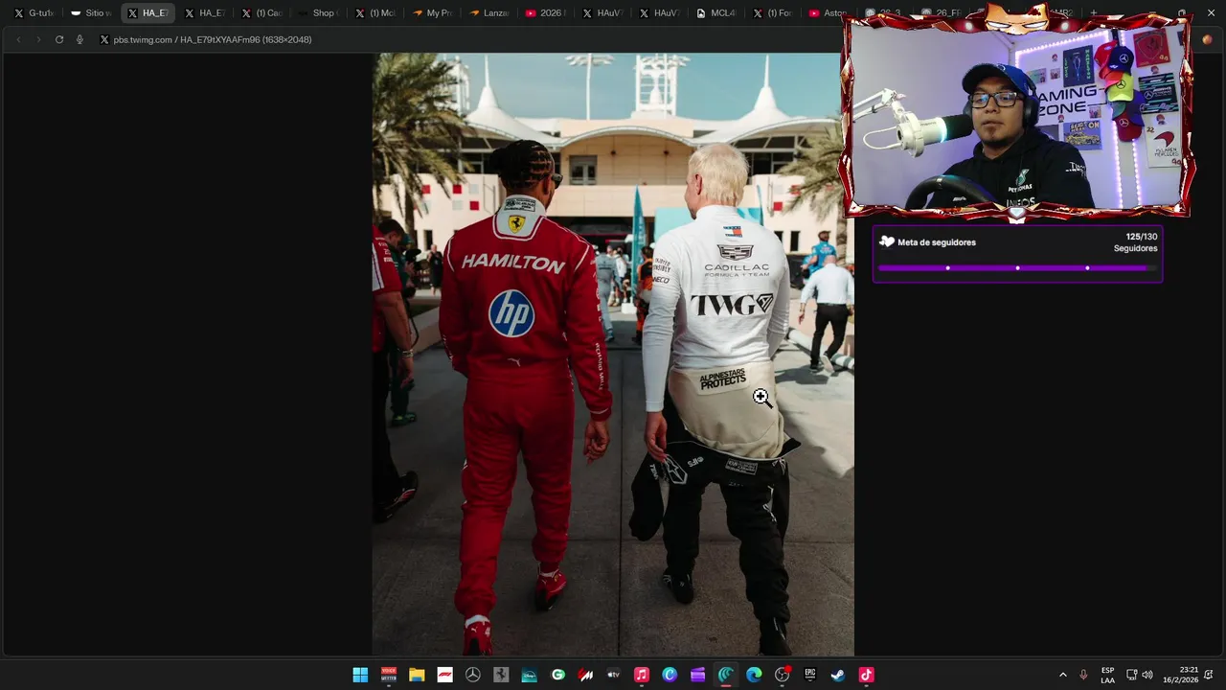
Task: Expand the hidden system tray icons chevron
Action: click(x=1062, y=675)
